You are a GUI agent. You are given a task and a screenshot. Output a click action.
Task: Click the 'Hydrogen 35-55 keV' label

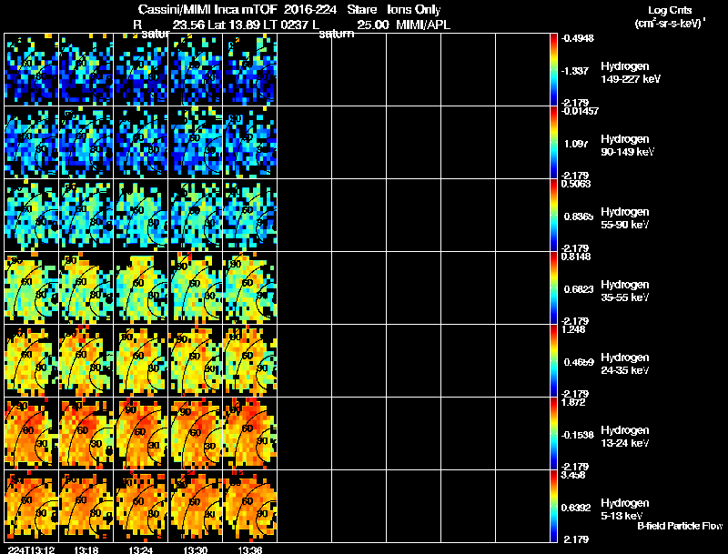click(x=625, y=291)
